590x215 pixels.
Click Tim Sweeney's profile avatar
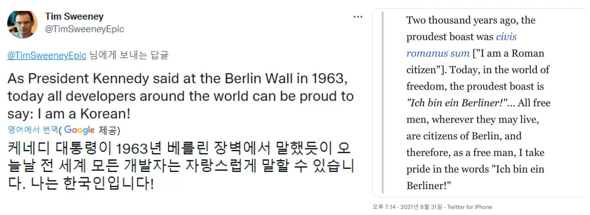pyautogui.click(x=22, y=25)
